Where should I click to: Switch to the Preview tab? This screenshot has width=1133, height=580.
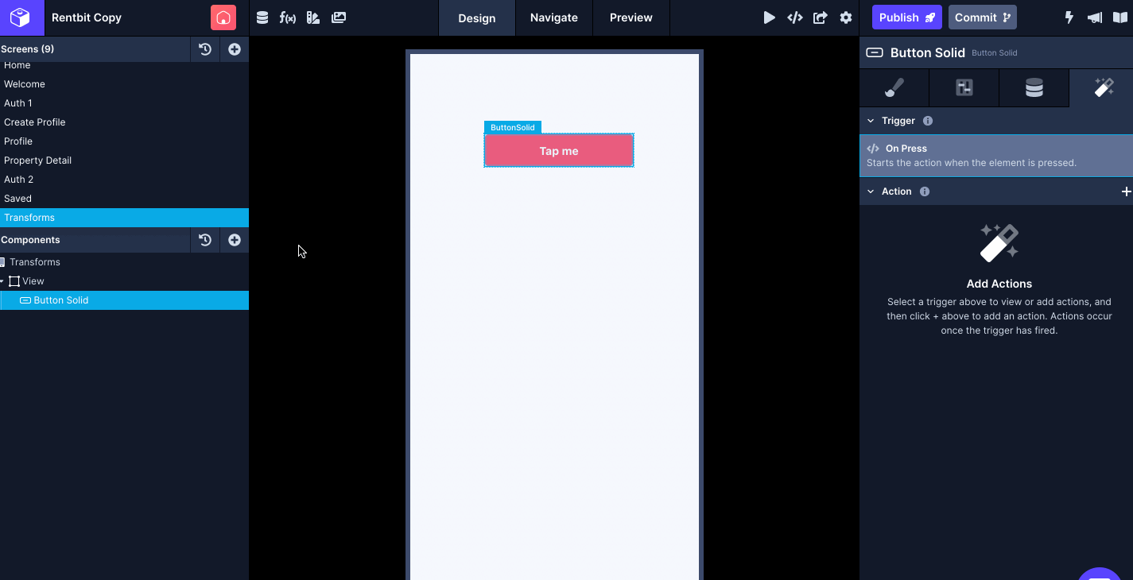point(631,17)
